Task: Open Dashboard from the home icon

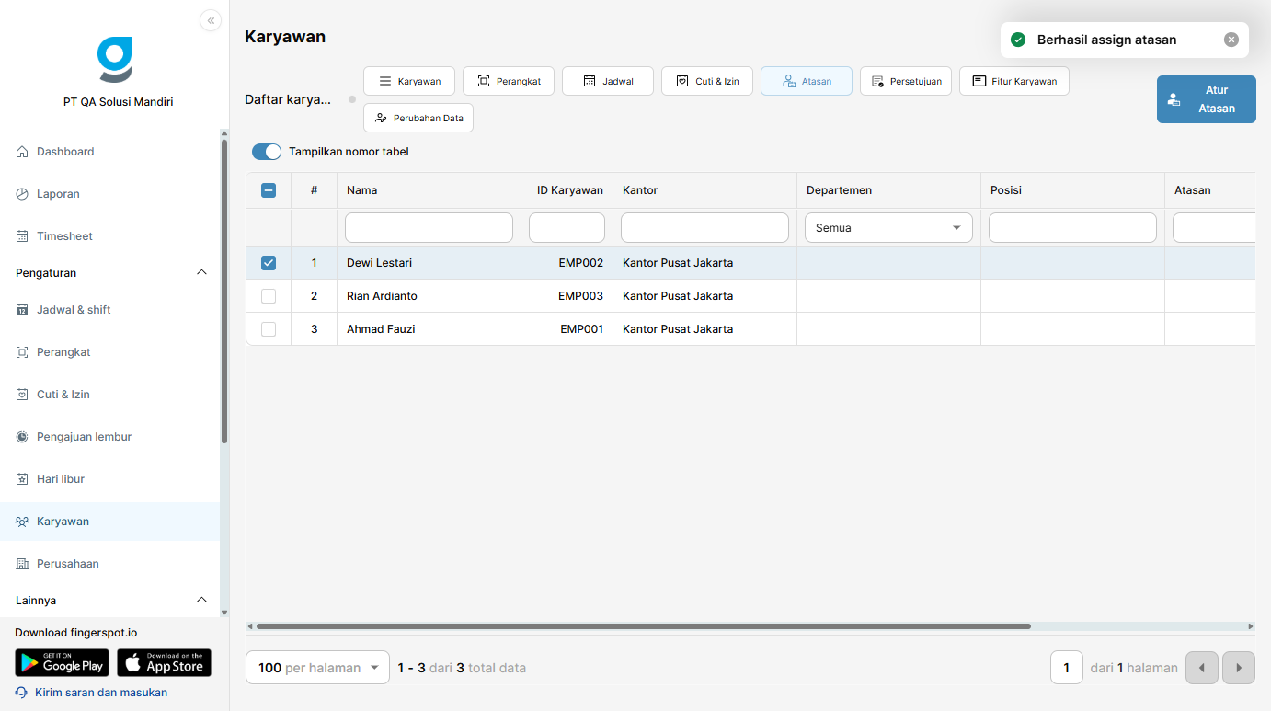Action: pyautogui.click(x=22, y=152)
